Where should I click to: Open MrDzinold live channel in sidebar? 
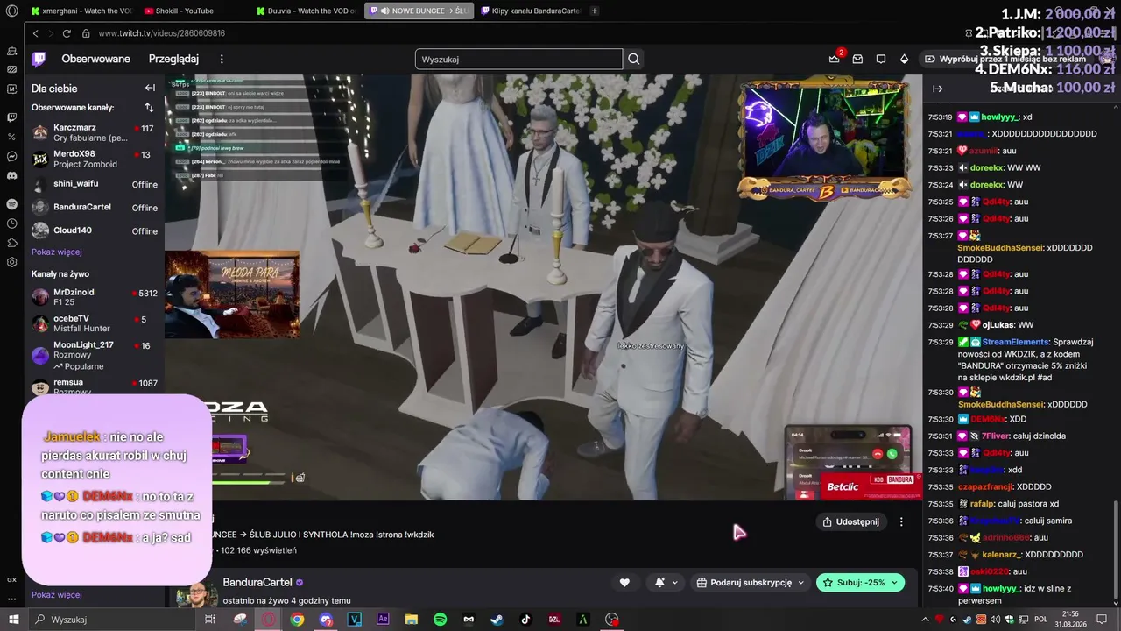pos(94,297)
